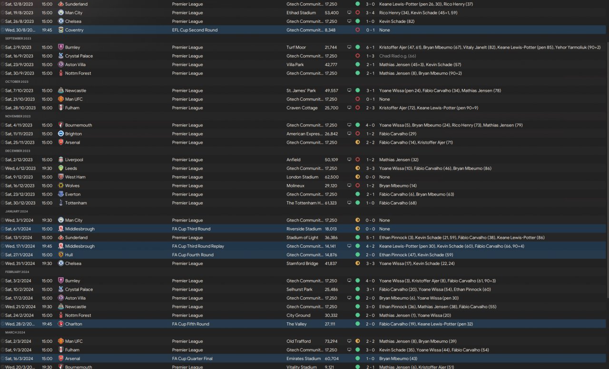Open the Tottenham team link
609x369 pixels.
[x=76, y=203]
